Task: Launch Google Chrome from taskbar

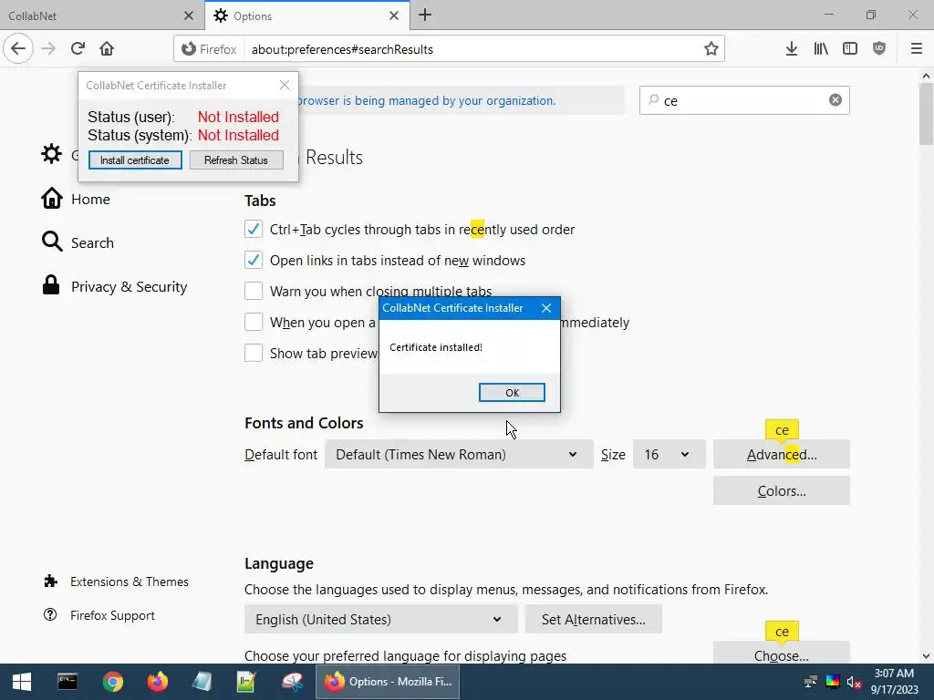Action: point(112,682)
